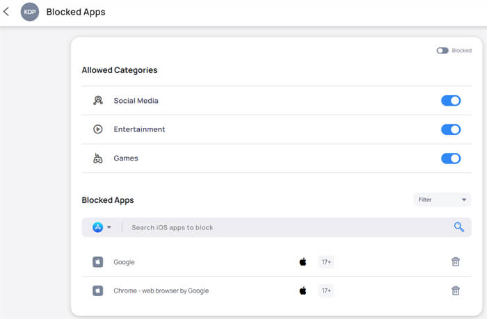Delete Chrome from blocked apps

(x=456, y=291)
